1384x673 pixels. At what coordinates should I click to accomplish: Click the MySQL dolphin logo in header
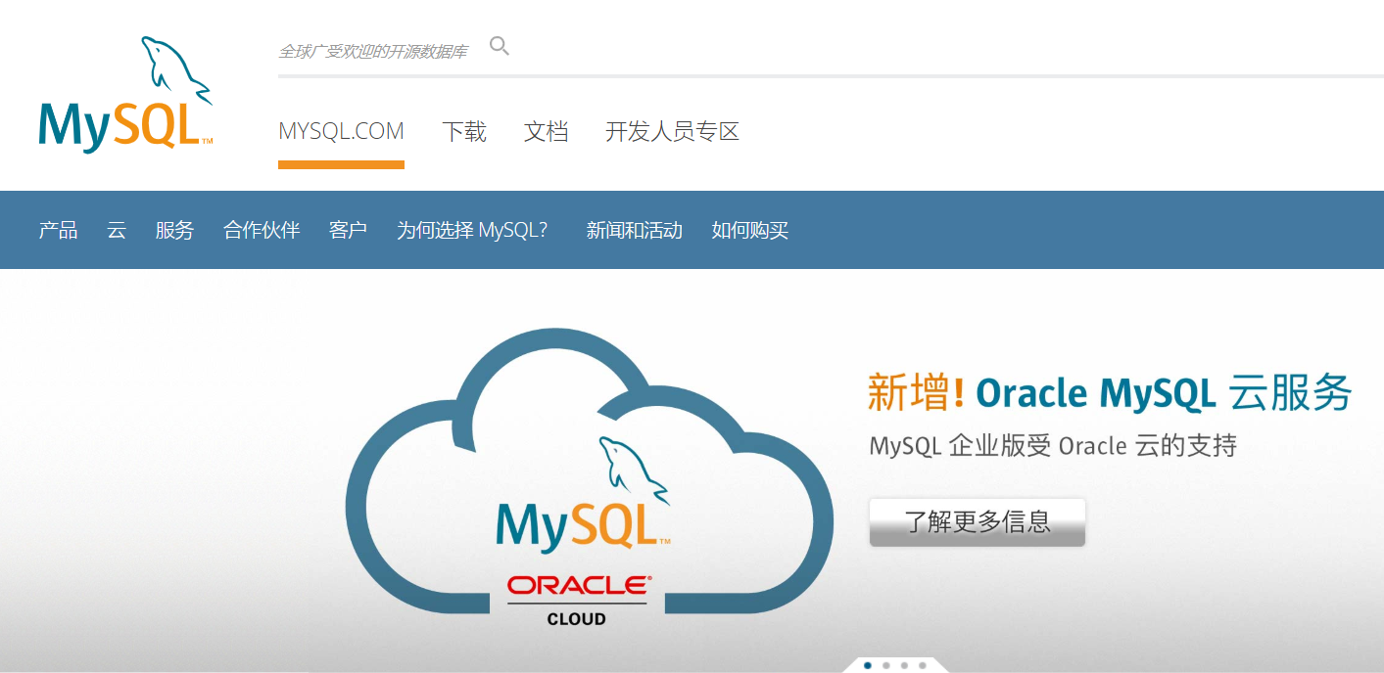point(125,95)
